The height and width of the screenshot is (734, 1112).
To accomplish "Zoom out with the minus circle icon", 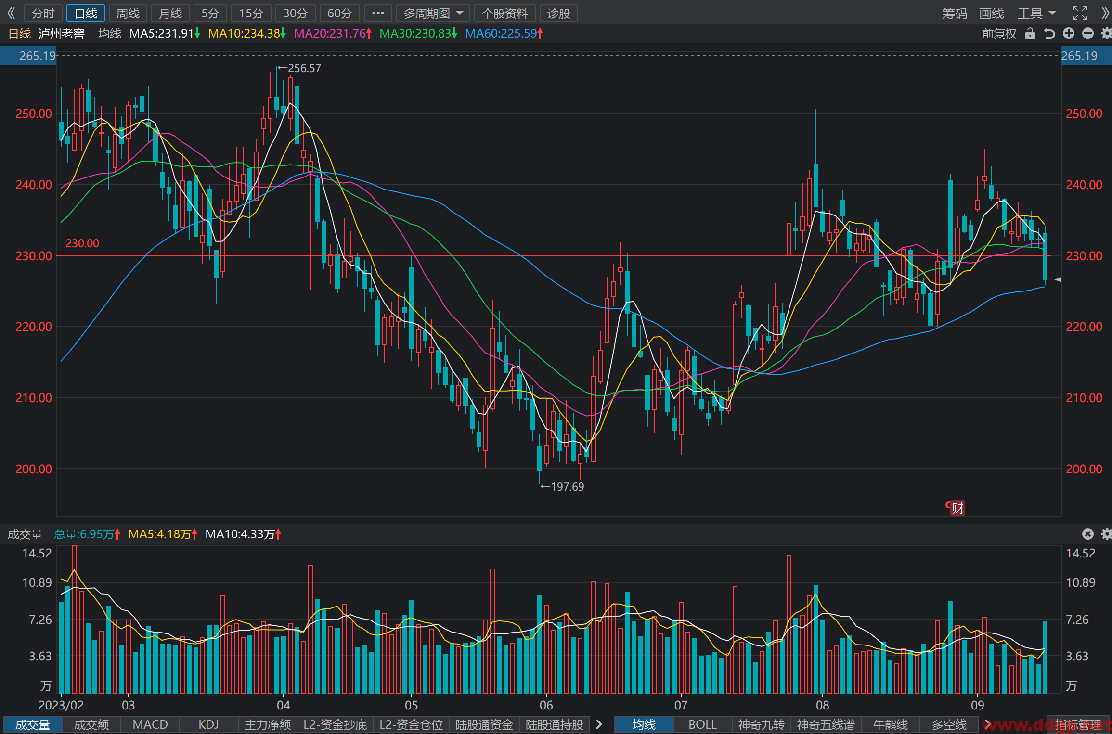I will tap(1087, 33).
